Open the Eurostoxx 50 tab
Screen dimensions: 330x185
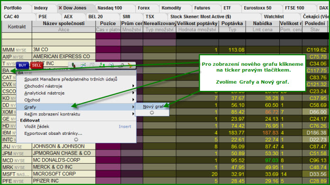pyautogui.click(x=258, y=8)
